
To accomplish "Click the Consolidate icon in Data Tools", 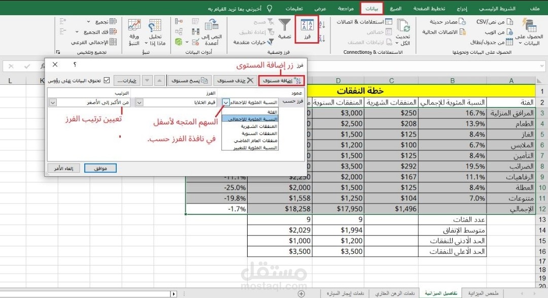I will point(179,22).
